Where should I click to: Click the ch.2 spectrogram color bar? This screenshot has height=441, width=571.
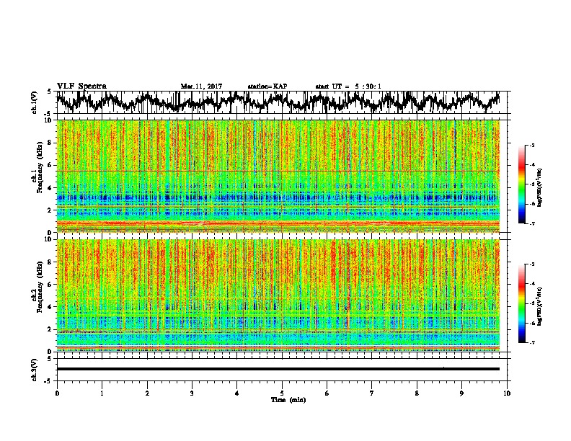(521, 303)
